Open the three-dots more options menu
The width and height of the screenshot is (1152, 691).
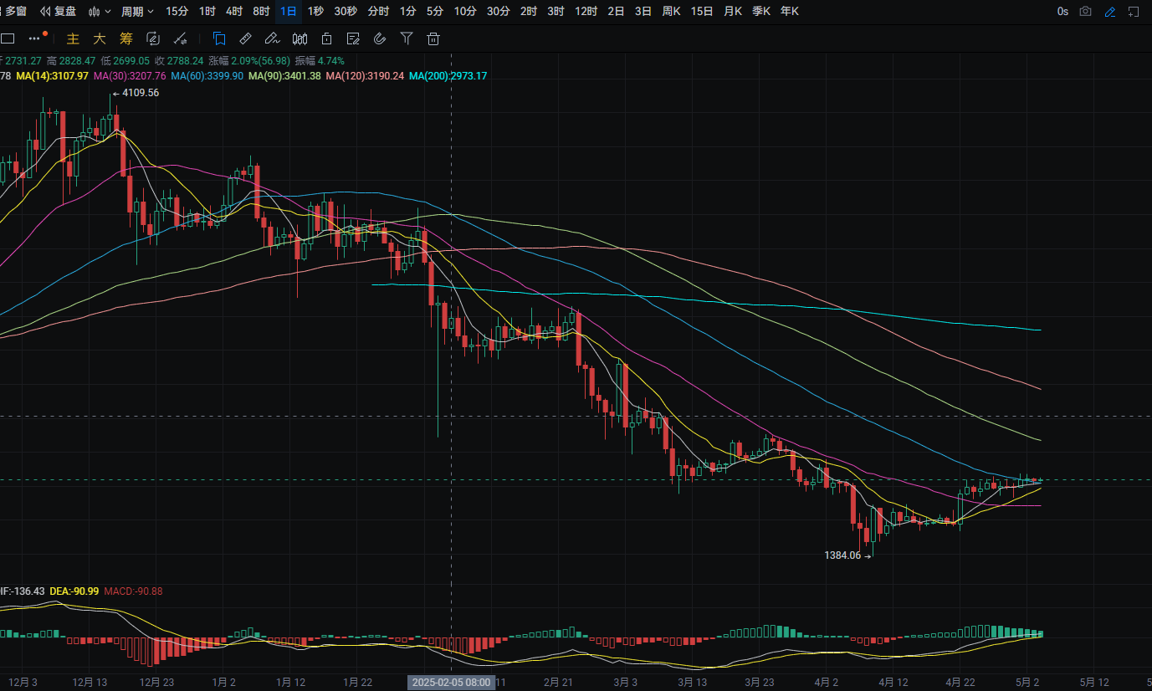(x=34, y=38)
